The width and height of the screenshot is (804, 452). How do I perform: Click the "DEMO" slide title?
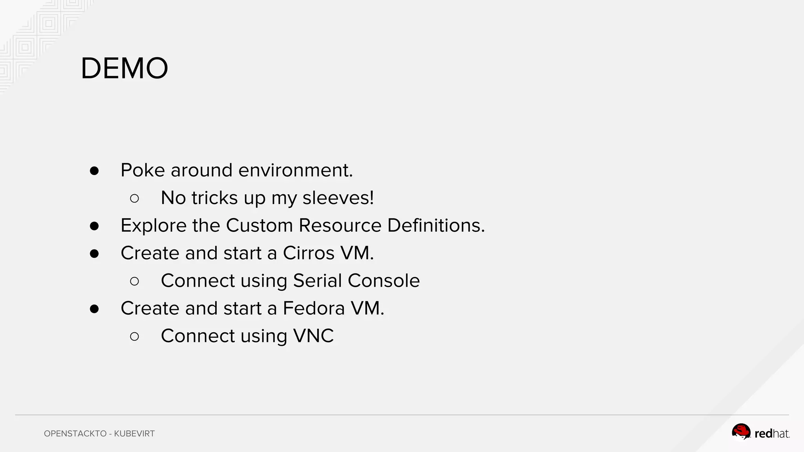point(124,69)
